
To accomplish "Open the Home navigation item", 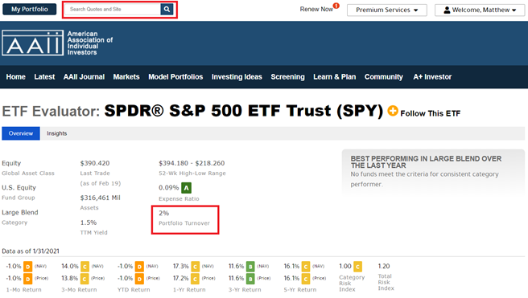I will click(x=16, y=77).
